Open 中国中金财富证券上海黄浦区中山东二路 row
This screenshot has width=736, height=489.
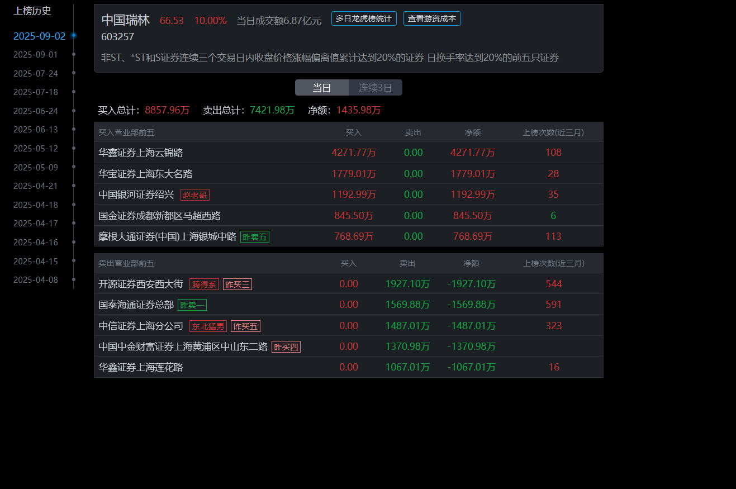pos(349,346)
